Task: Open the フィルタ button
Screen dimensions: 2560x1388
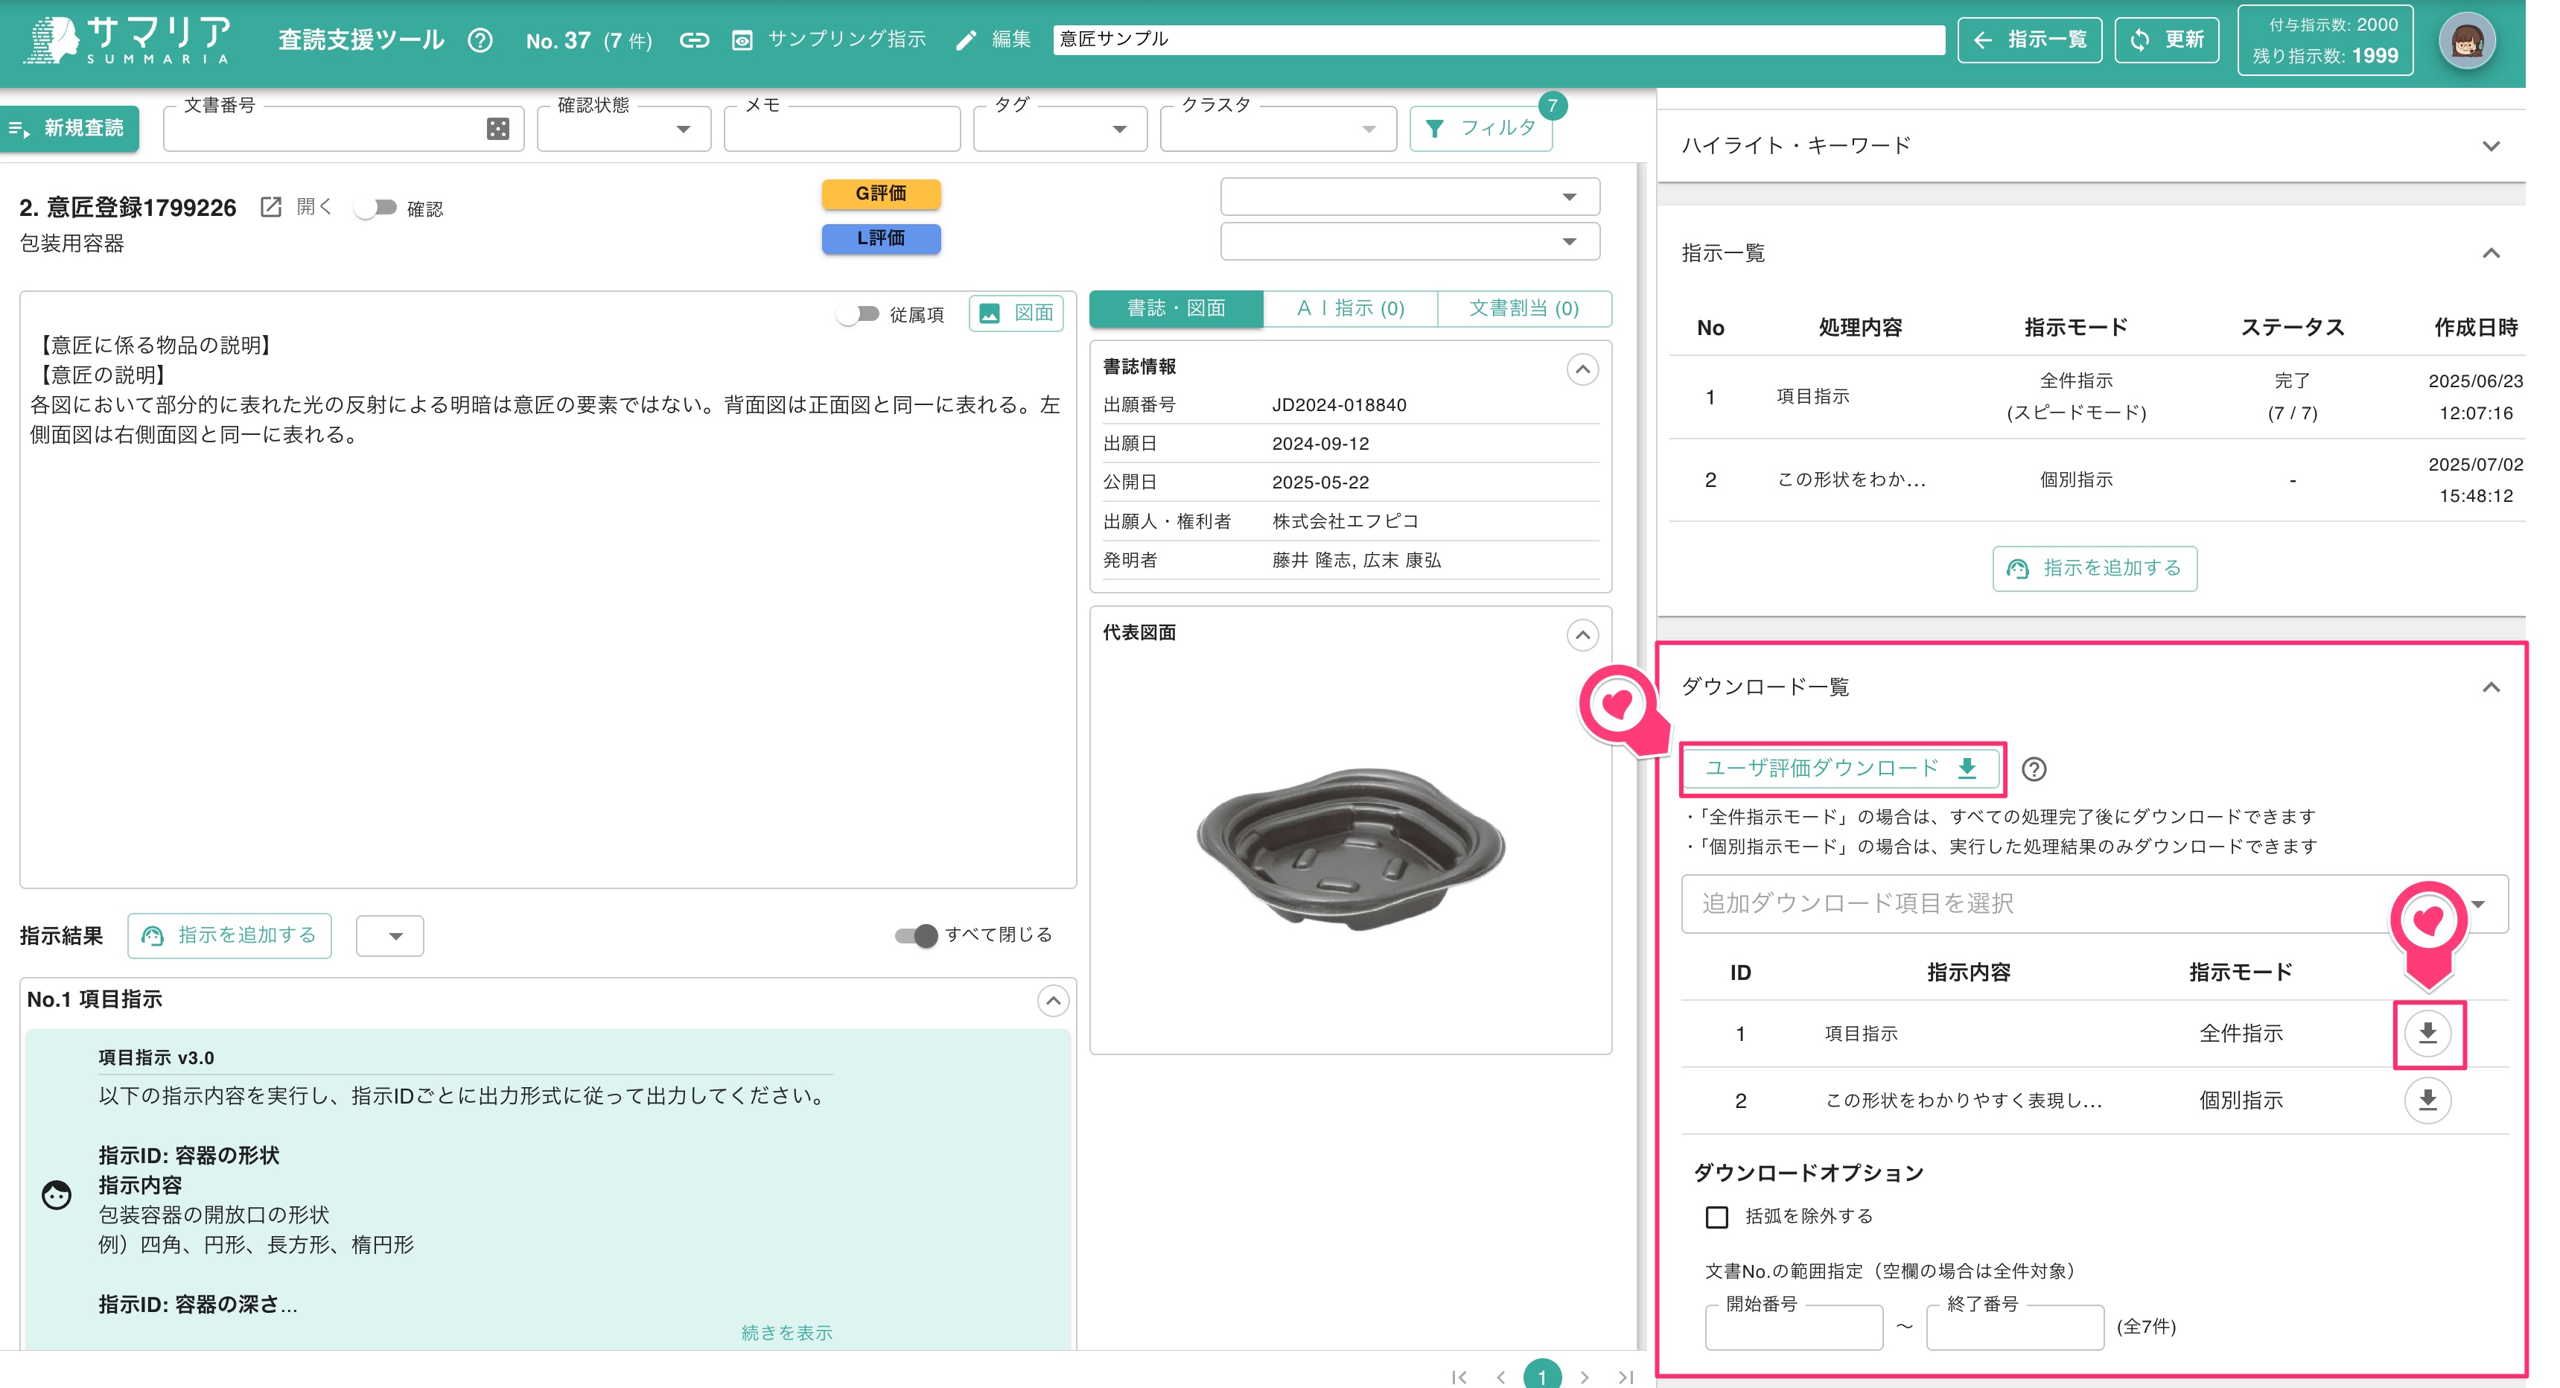Action: 1481,128
